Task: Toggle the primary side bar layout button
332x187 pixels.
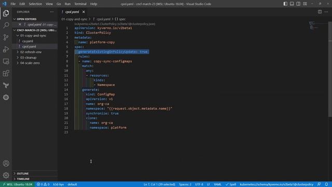Action: pyautogui.click(x=285, y=4)
